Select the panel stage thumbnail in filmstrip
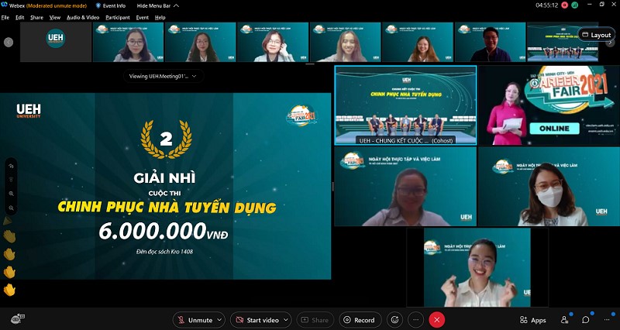The height and width of the screenshot is (330, 620). [563, 42]
